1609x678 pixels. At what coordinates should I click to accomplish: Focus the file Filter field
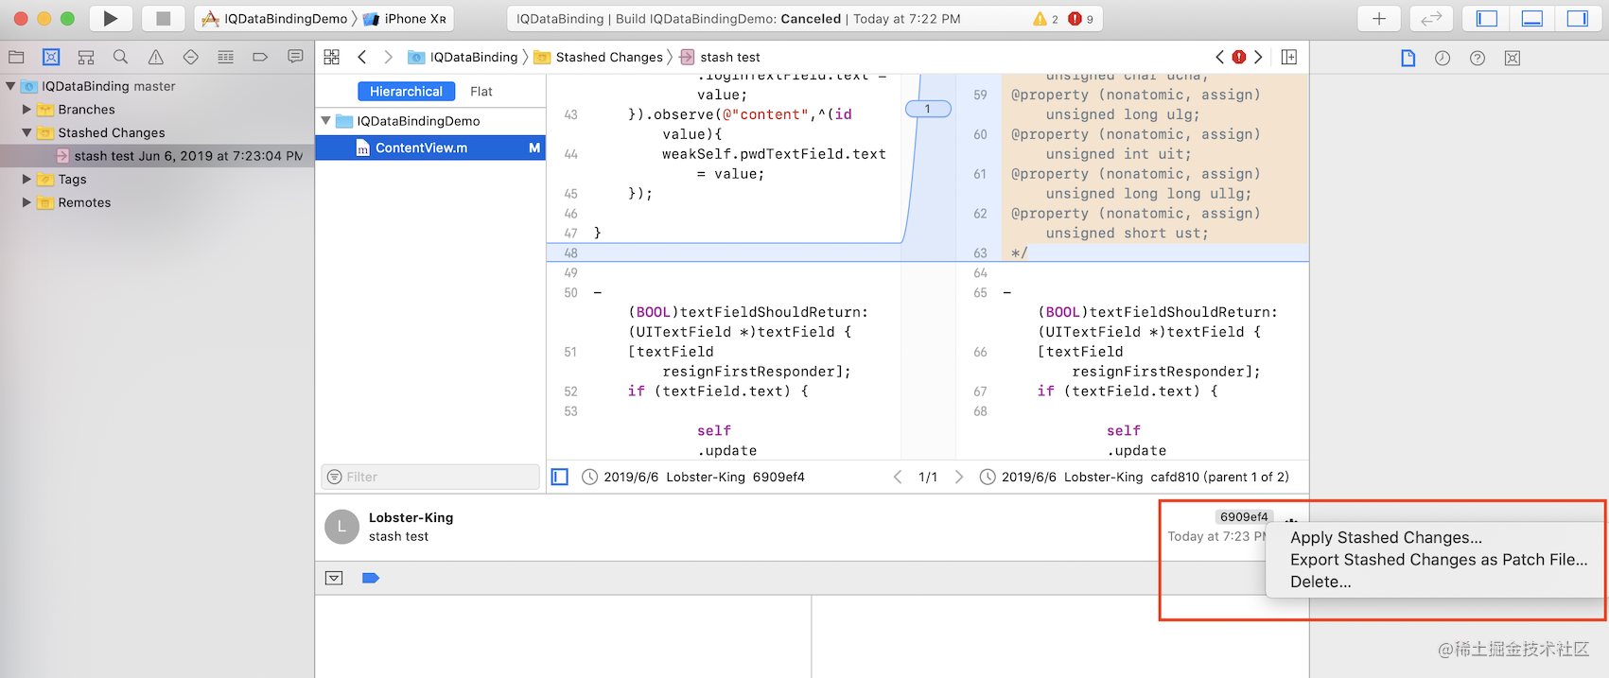tap(430, 477)
